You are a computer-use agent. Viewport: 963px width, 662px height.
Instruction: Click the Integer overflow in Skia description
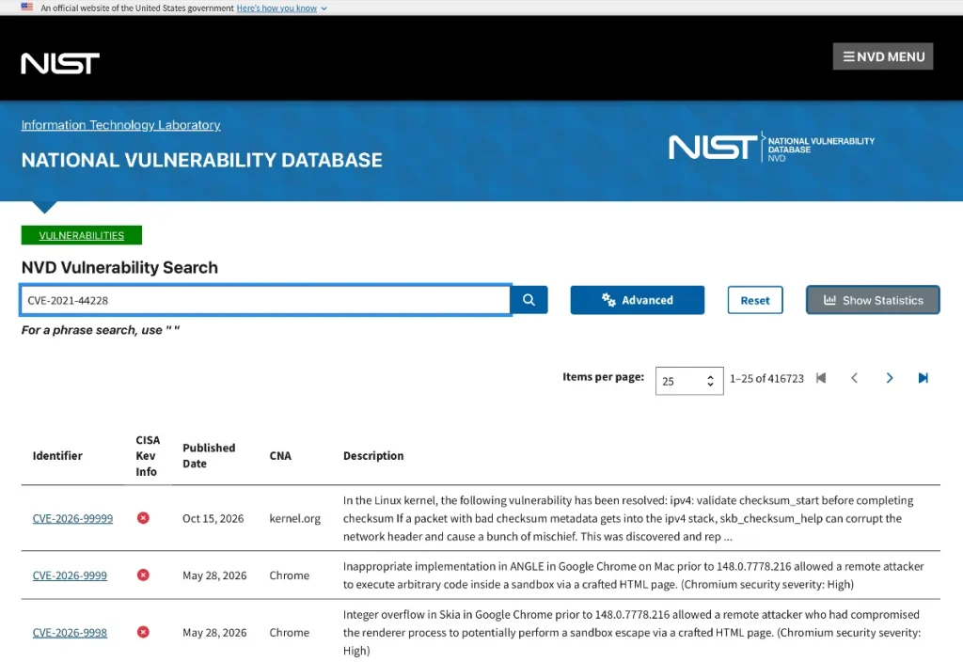632,633
